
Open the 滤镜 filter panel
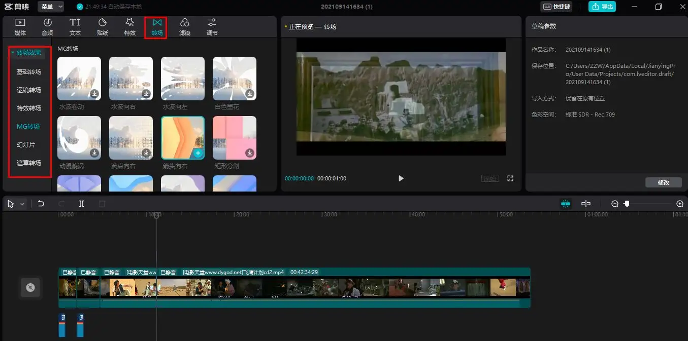[185, 26]
